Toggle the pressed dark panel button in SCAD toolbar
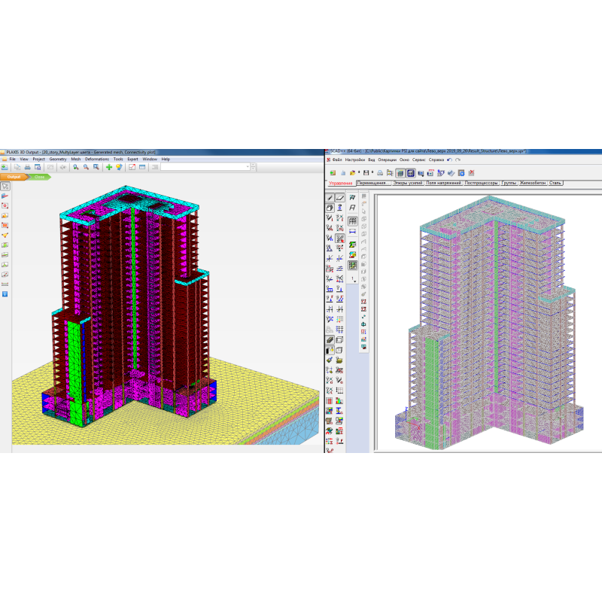This screenshot has width=602, height=602. (x=410, y=173)
